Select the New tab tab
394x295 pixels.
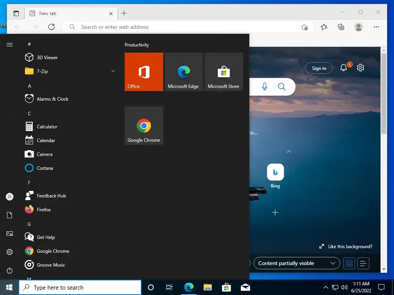pyautogui.click(x=71, y=13)
